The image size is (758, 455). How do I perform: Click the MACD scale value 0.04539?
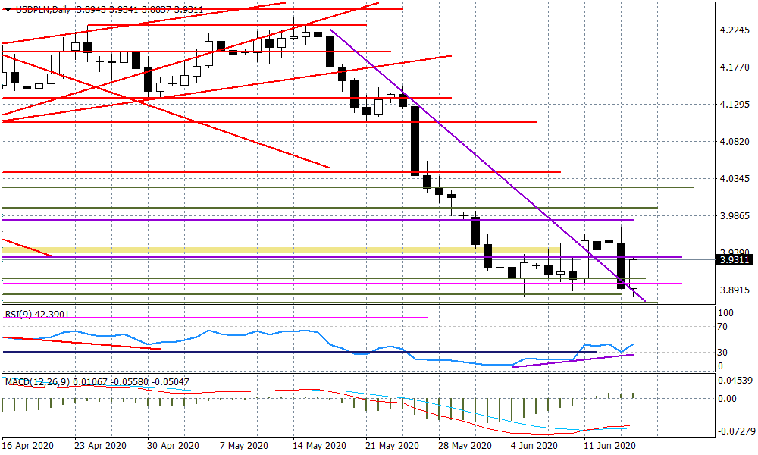click(735, 381)
